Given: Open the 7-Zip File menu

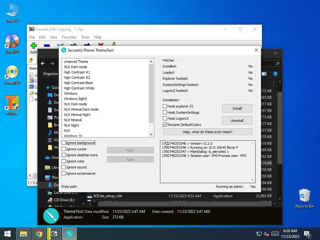Looking at the screenshot, I should pos(32,37).
